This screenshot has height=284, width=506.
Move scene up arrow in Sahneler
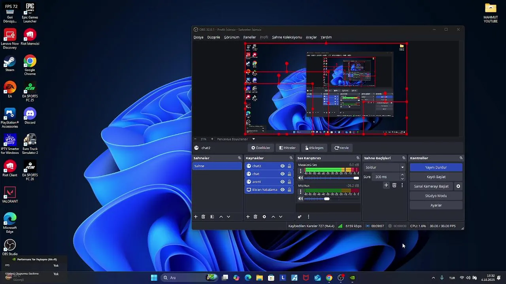[x=221, y=217]
